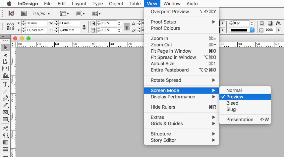Click the apply effect to object icon

(x=262, y=23)
